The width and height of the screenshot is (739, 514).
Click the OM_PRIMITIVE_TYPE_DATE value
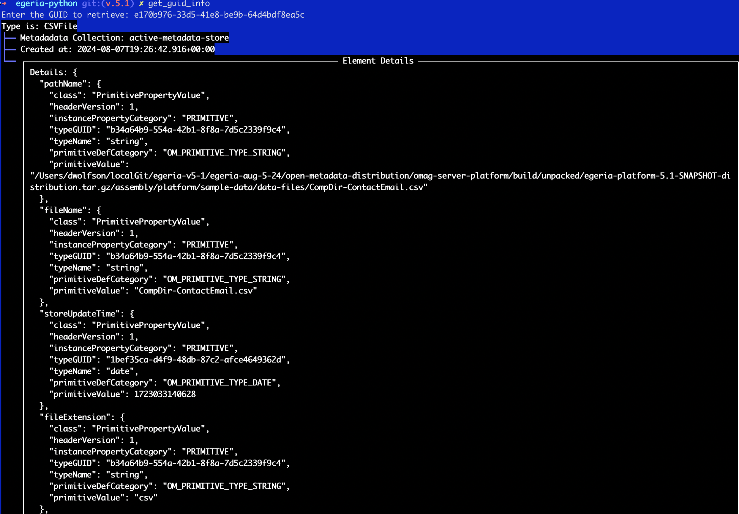(x=220, y=383)
